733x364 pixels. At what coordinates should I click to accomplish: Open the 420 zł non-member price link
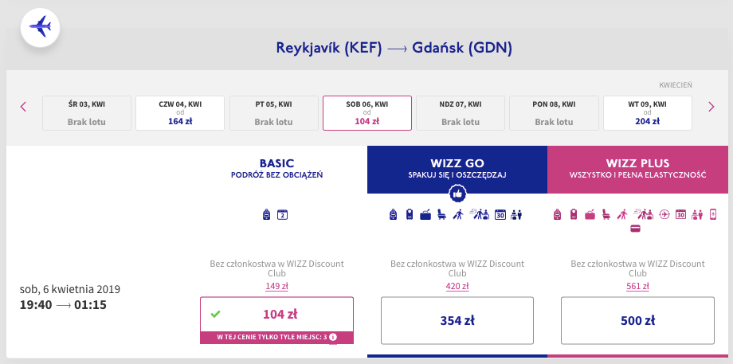tap(457, 287)
